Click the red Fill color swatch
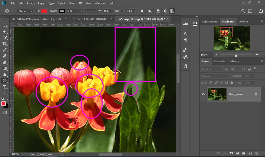 44,11
